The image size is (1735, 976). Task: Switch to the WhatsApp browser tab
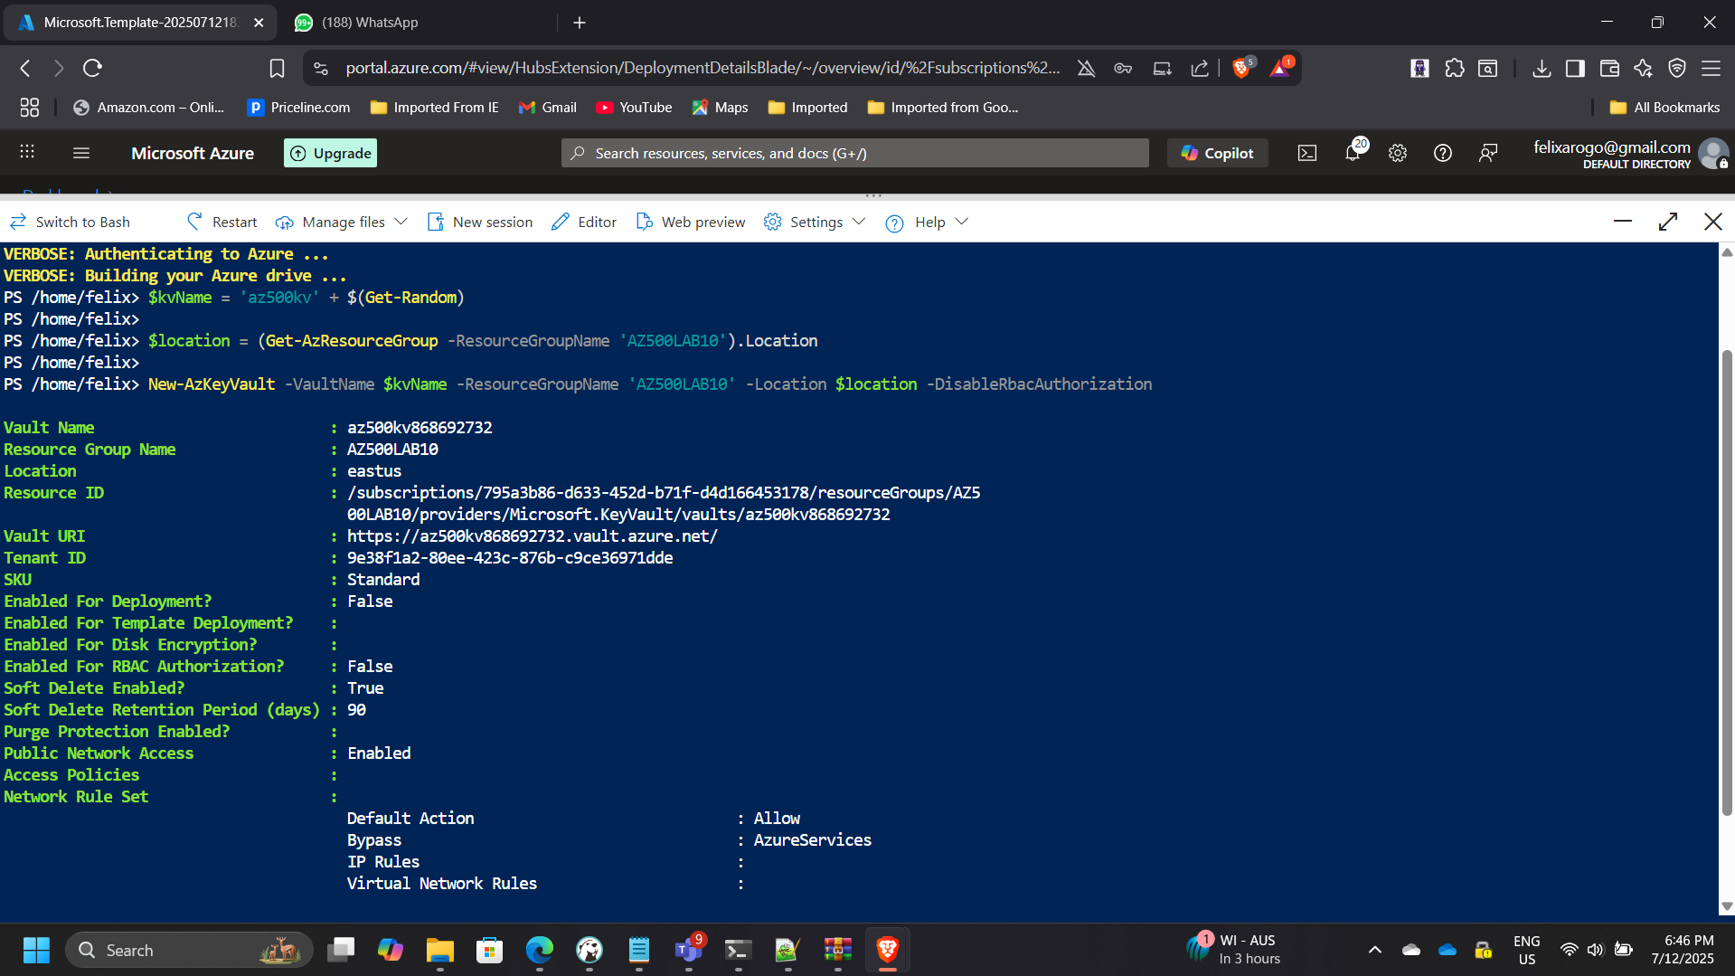[x=370, y=22]
